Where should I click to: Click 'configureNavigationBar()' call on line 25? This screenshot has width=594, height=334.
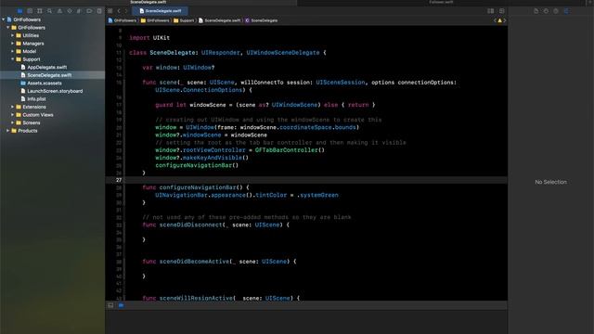197,165
